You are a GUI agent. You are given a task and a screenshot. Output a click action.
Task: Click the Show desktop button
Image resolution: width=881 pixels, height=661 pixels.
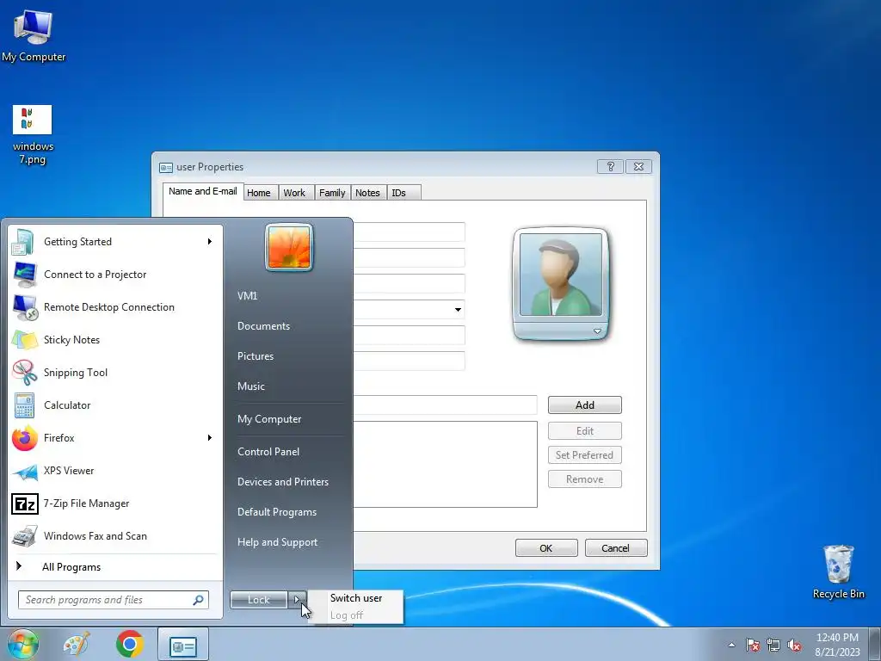(875, 644)
